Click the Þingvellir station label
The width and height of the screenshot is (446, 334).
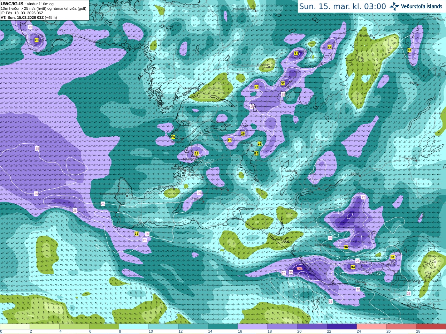[245, 143]
